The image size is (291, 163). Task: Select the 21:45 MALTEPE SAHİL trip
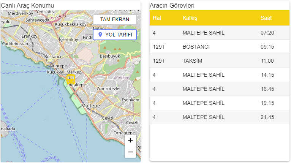pos(219,117)
